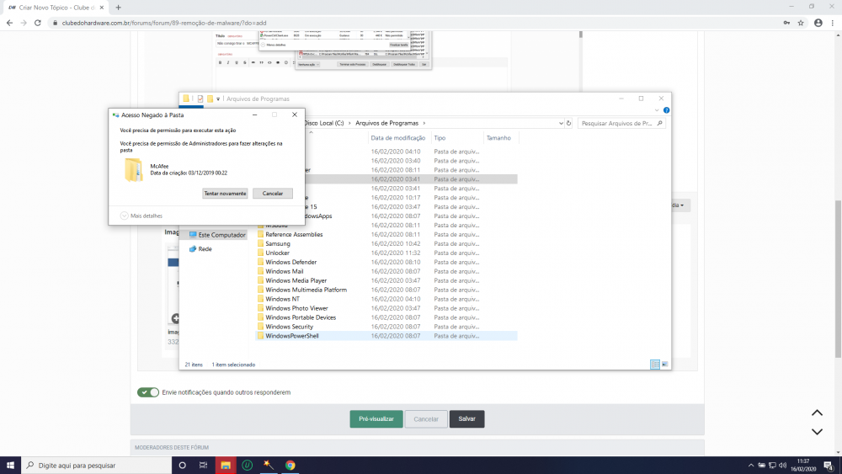Toggle 'Envie notificações quando outros responderem' switch
Image resolution: width=842 pixels, height=474 pixels.
tap(148, 392)
